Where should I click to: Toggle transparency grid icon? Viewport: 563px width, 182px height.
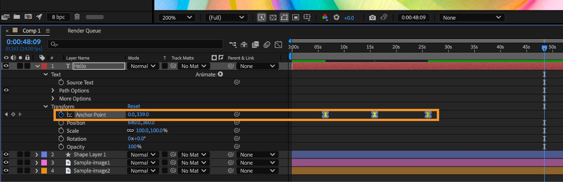tap(273, 17)
